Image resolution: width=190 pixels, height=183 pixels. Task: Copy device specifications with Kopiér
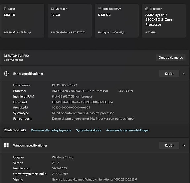click(169, 74)
